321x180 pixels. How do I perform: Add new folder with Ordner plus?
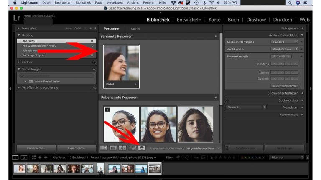[x=94, y=62]
